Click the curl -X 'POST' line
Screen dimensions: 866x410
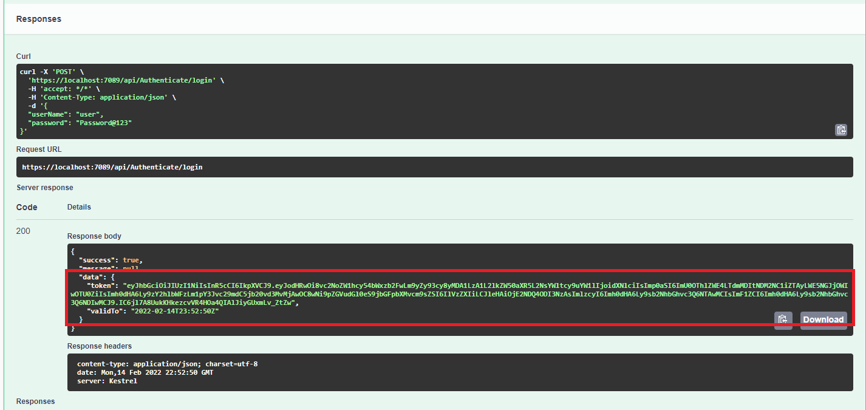click(x=52, y=72)
